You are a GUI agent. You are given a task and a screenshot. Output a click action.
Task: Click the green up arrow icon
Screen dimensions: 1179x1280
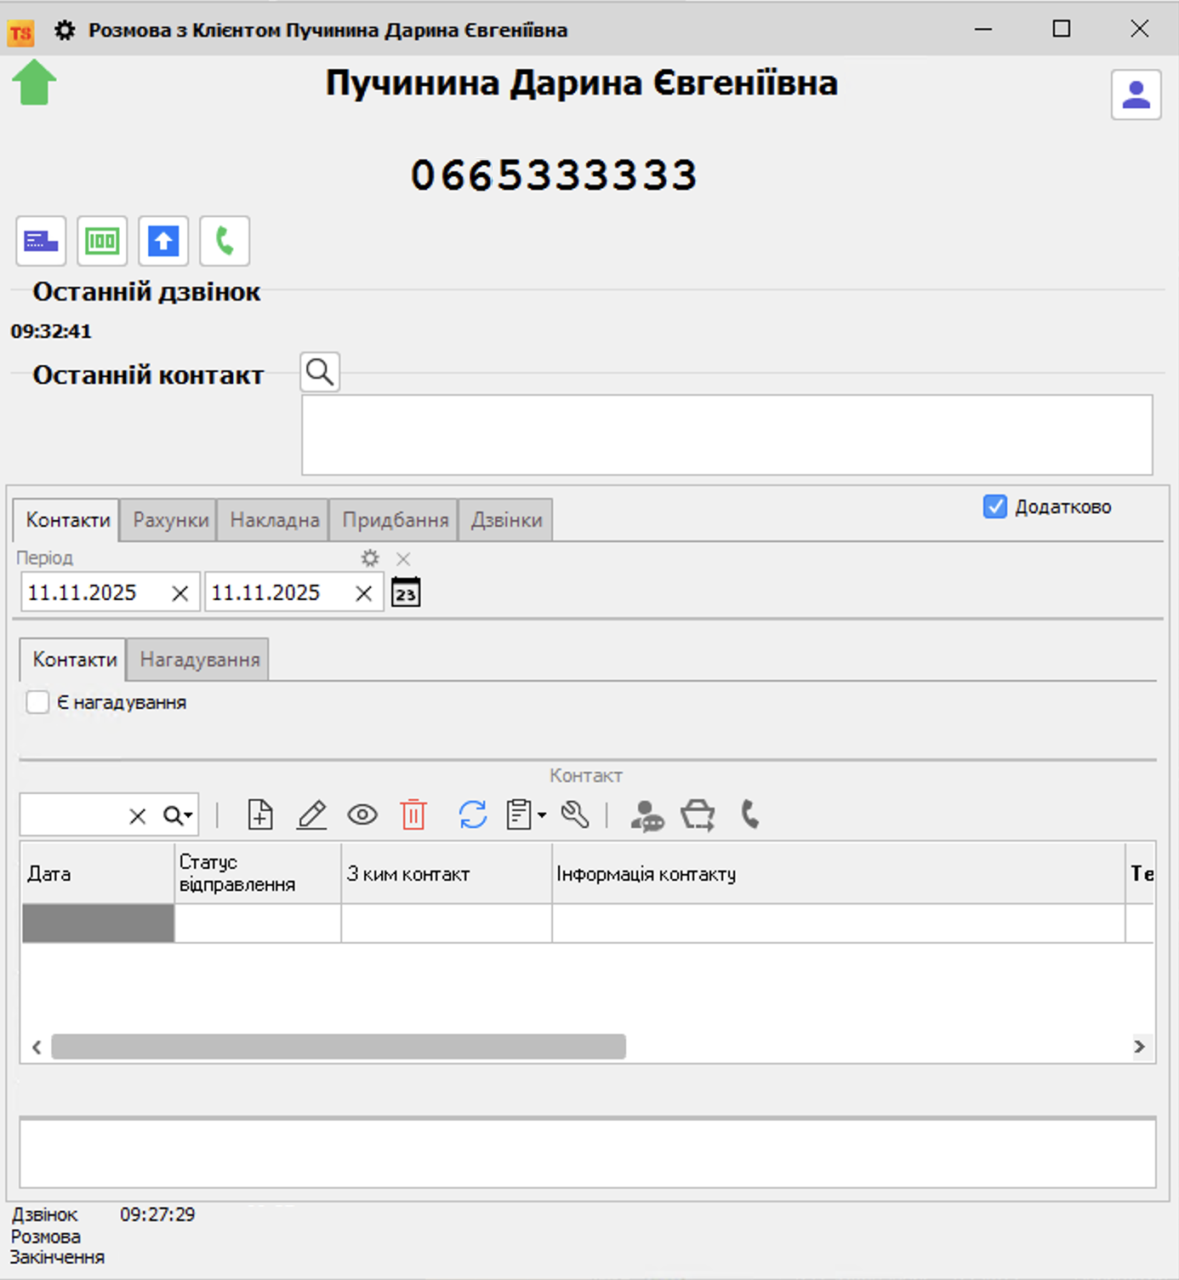click(x=34, y=83)
